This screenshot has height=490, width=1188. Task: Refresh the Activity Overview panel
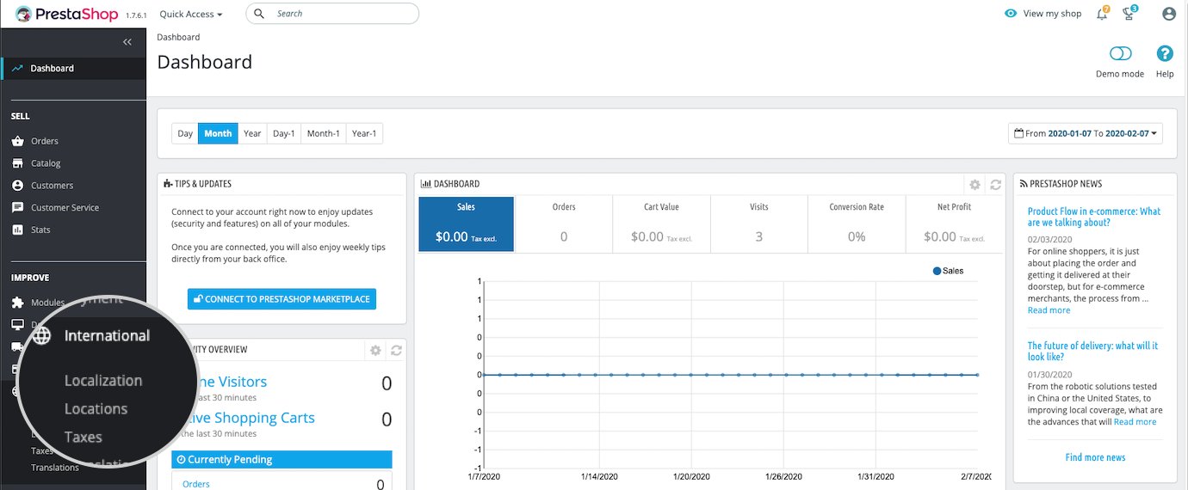click(x=397, y=351)
